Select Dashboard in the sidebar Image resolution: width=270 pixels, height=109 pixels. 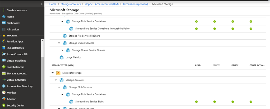[13, 23]
